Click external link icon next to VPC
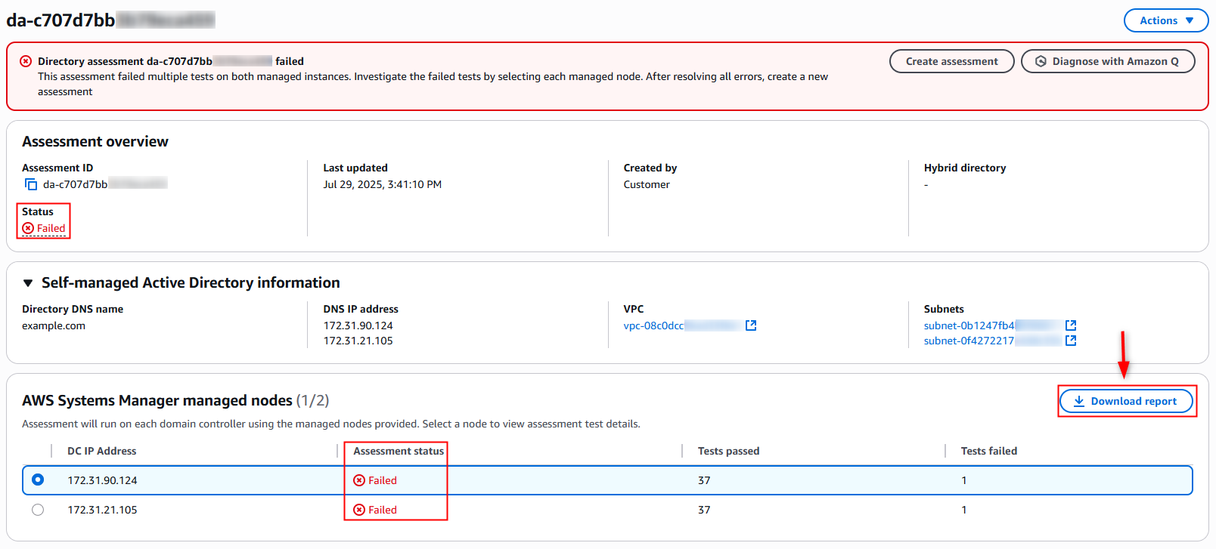Viewport: 1216px width, 549px height. coord(751,325)
